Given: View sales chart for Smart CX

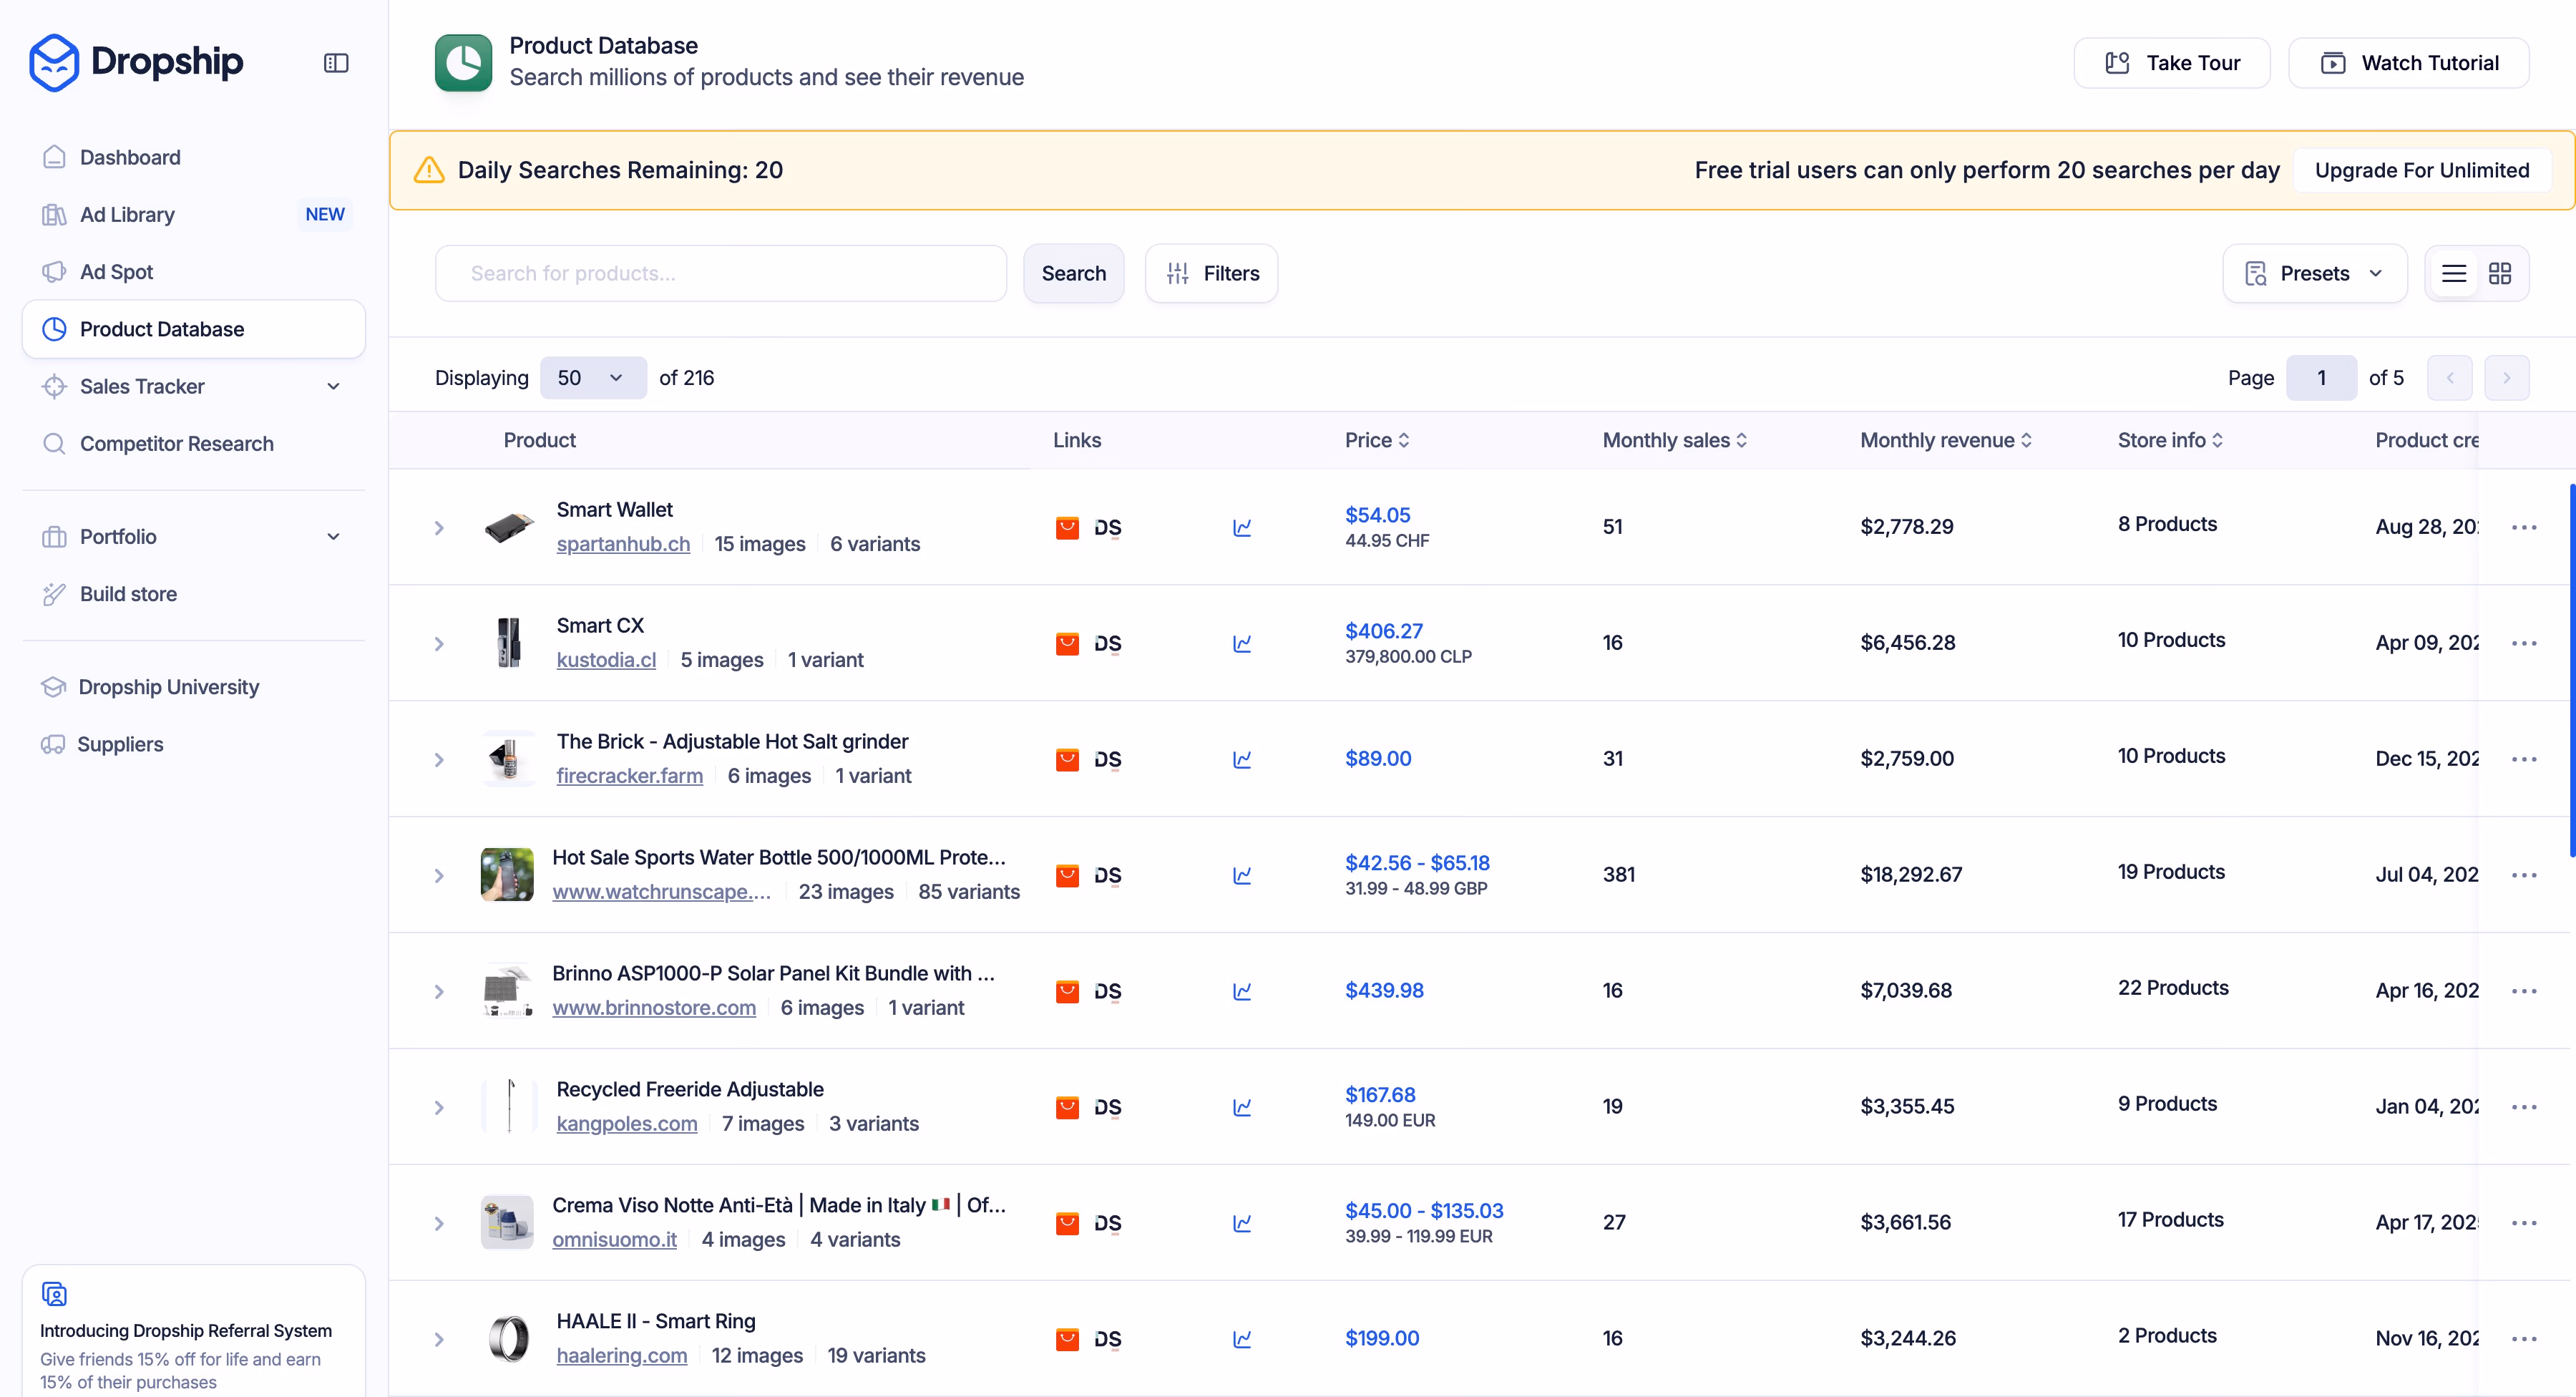Looking at the screenshot, I should (x=1242, y=643).
